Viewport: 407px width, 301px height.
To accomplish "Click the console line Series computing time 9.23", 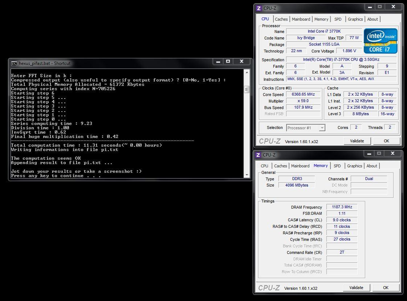I will [x=52, y=124].
